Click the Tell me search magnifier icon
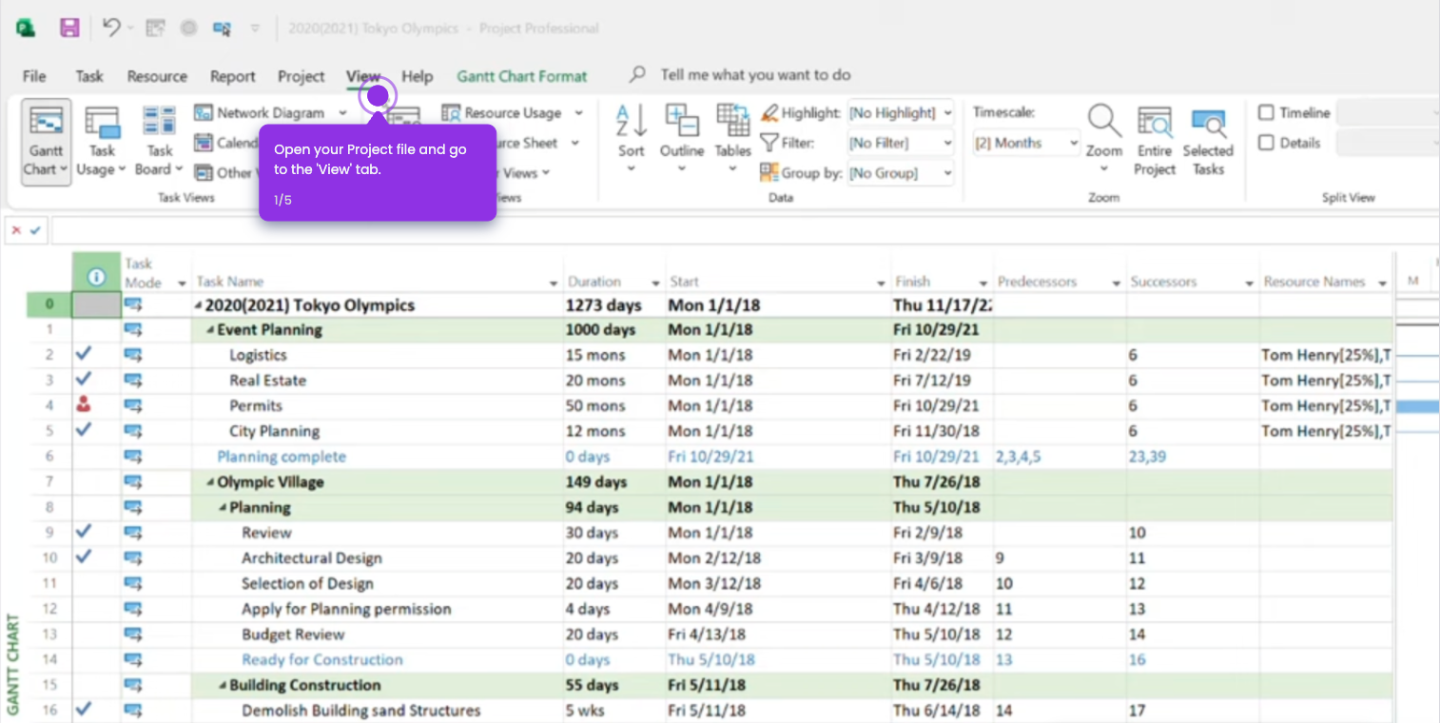Image resolution: width=1440 pixels, height=723 pixels. (638, 74)
